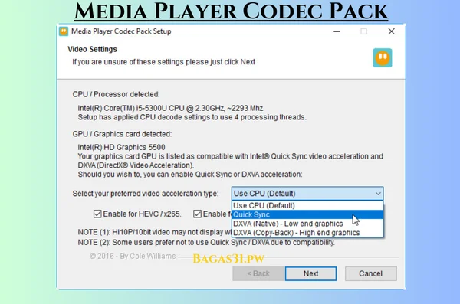Click the GPU / Graphics card detected label
This screenshot has height=304, width=460.
pyautogui.click(x=122, y=134)
